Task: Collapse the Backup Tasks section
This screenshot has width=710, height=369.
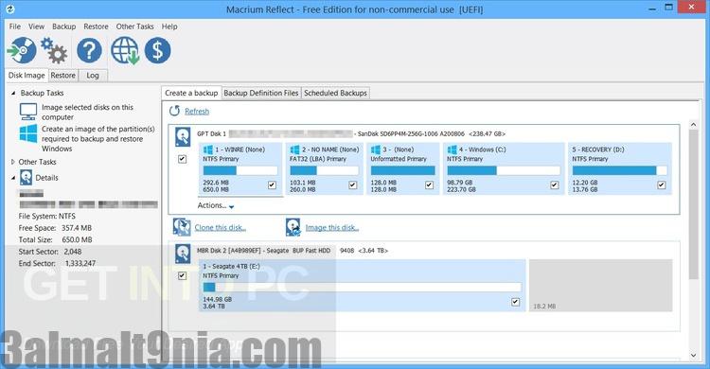Action: click(13, 93)
